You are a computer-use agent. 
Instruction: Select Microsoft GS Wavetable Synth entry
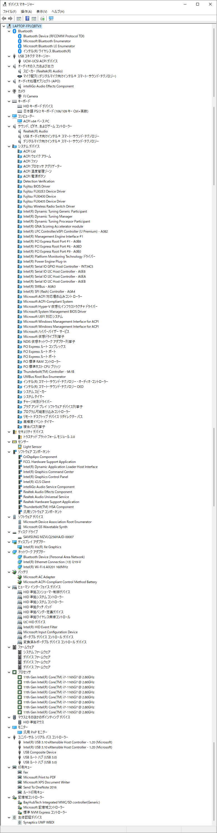point(45,527)
